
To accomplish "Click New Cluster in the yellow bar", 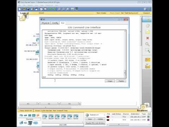I will 101,13.
